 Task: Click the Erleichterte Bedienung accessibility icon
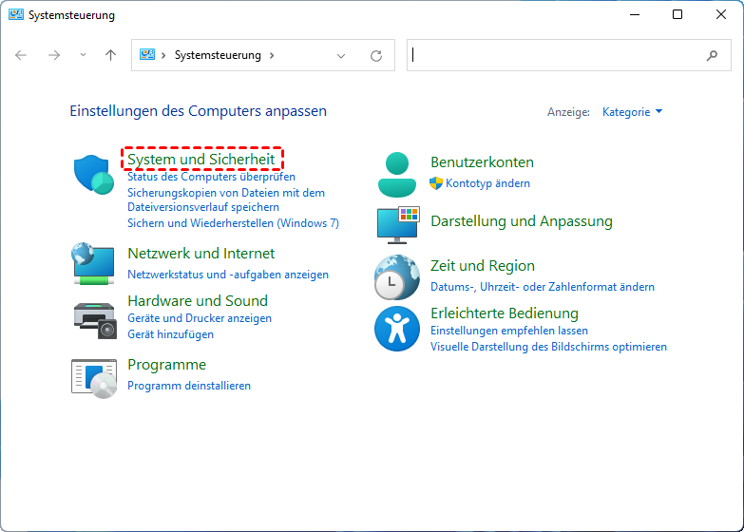pyautogui.click(x=396, y=328)
